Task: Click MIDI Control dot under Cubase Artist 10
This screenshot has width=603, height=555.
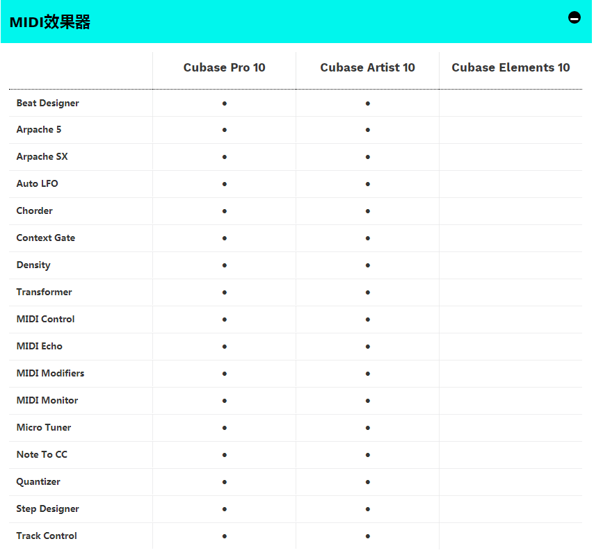Action: click(x=368, y=319)
